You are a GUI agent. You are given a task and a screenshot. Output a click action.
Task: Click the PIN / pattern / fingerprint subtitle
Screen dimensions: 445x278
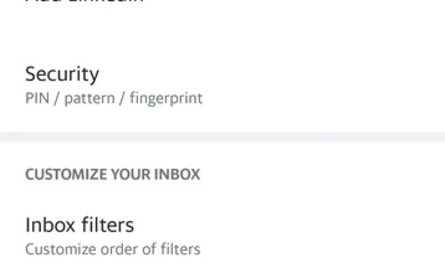point(114,98)
